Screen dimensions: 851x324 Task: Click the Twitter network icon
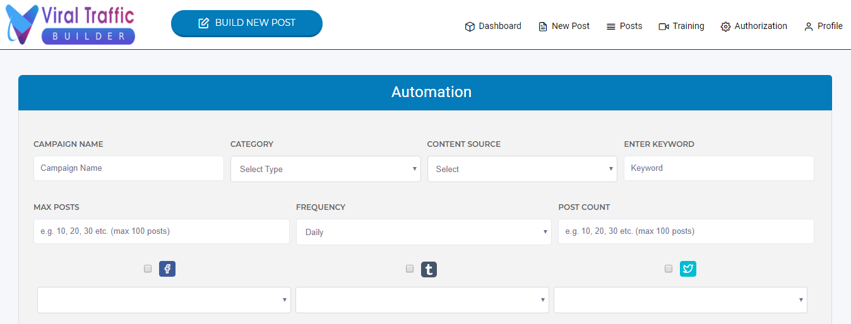click(x=688, y=269)
